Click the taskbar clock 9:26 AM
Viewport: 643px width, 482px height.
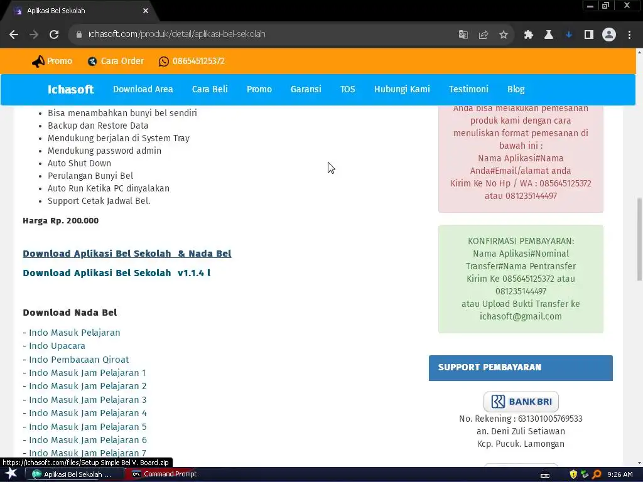point(620,474)
